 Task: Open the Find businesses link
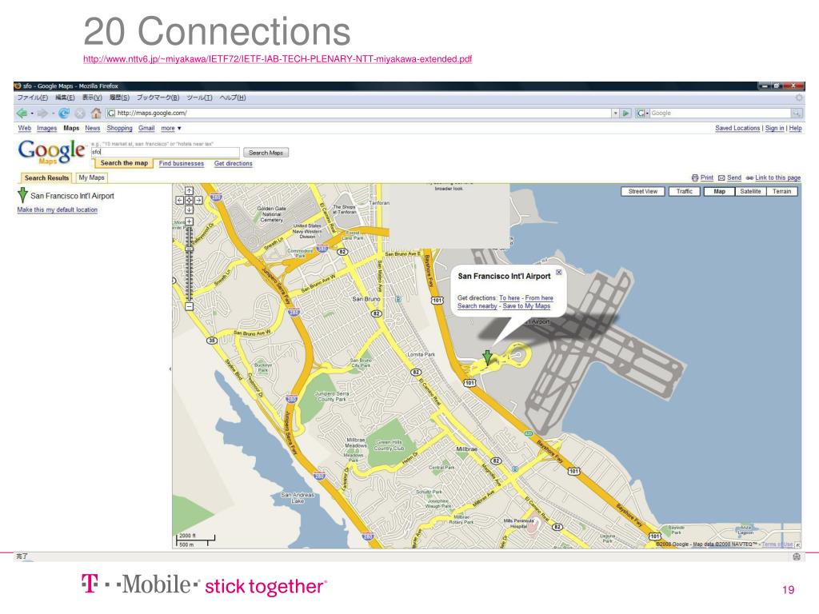[182, 163]
